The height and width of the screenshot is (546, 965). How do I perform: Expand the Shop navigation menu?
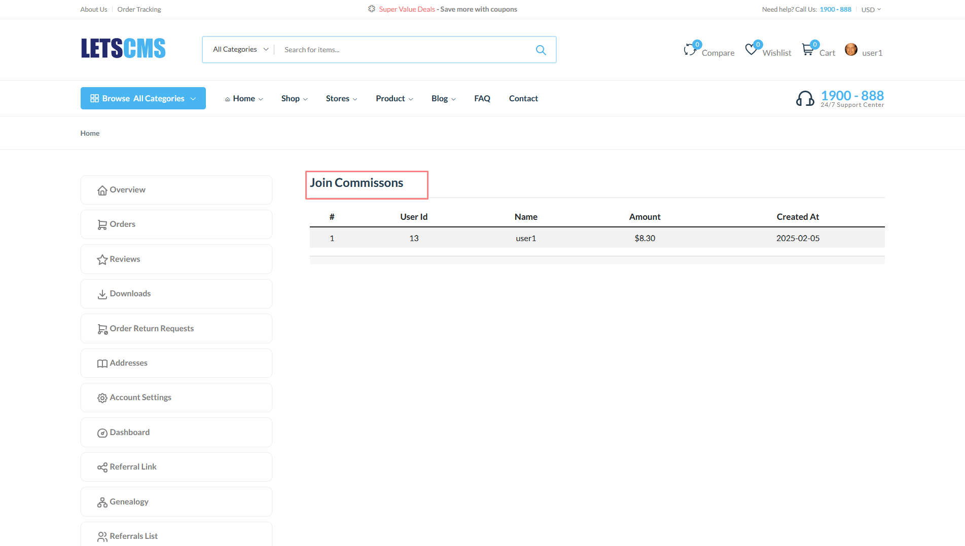[294, 98]
